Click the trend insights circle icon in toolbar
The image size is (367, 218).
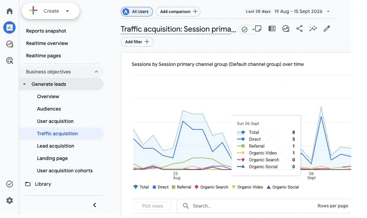click(x=286, y=28)
